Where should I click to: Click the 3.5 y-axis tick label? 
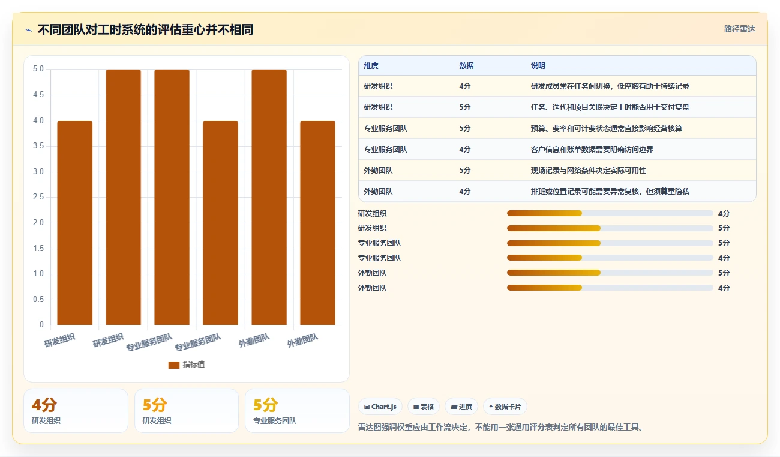(x=38, y=146)
